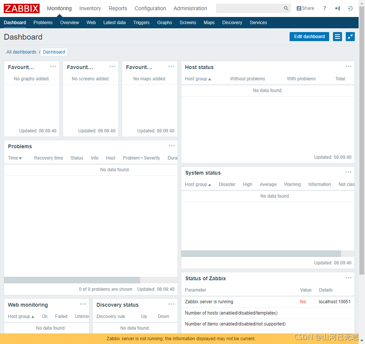Image resolution: width=365 pixels, height=344 pixels.
Task: Click the System status horizontal scrollbar
Action: (261, 253)
